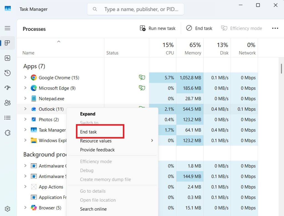The width and height of the screenshot is (284, 216).
Task: Open the Users sidebar icon
Action: 7,103
